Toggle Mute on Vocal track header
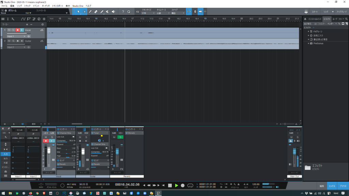The width and height of the screenshot is (349, 196). [x=9, y=30]
